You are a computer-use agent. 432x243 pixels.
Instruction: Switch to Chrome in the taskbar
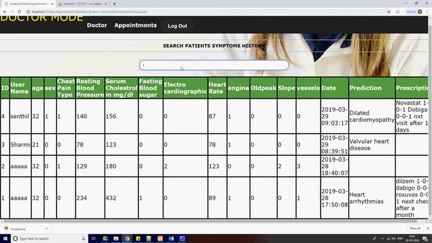[x=127, y=238]
